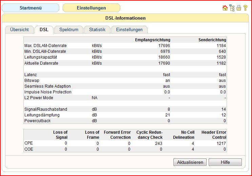This screenshot has height=176, width=252.
Task: Click Bitswap receive value 'an'
Action: pos(168,81)
